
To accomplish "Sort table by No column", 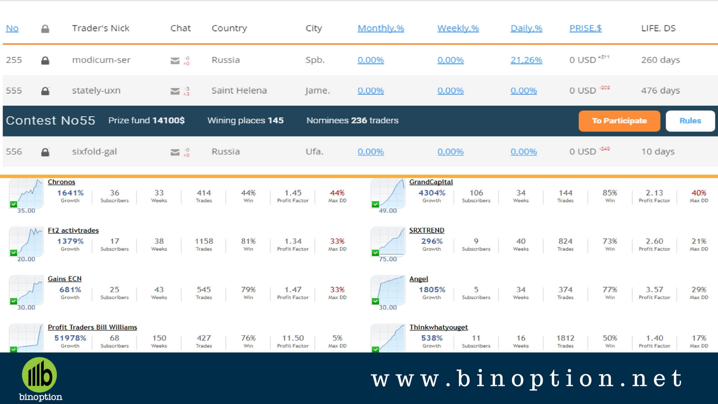I will [12, 28].
